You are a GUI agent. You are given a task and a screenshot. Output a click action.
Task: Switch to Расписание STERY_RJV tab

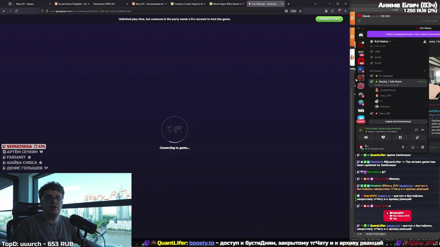[110, 4]
